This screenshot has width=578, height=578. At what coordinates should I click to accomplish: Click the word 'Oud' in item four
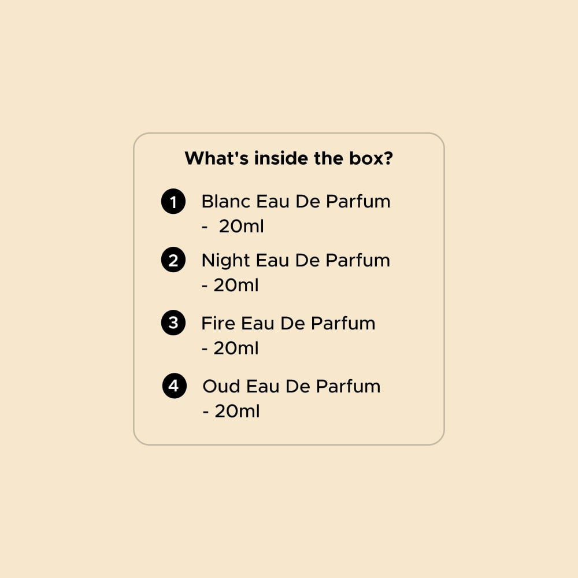coord(221,386)
